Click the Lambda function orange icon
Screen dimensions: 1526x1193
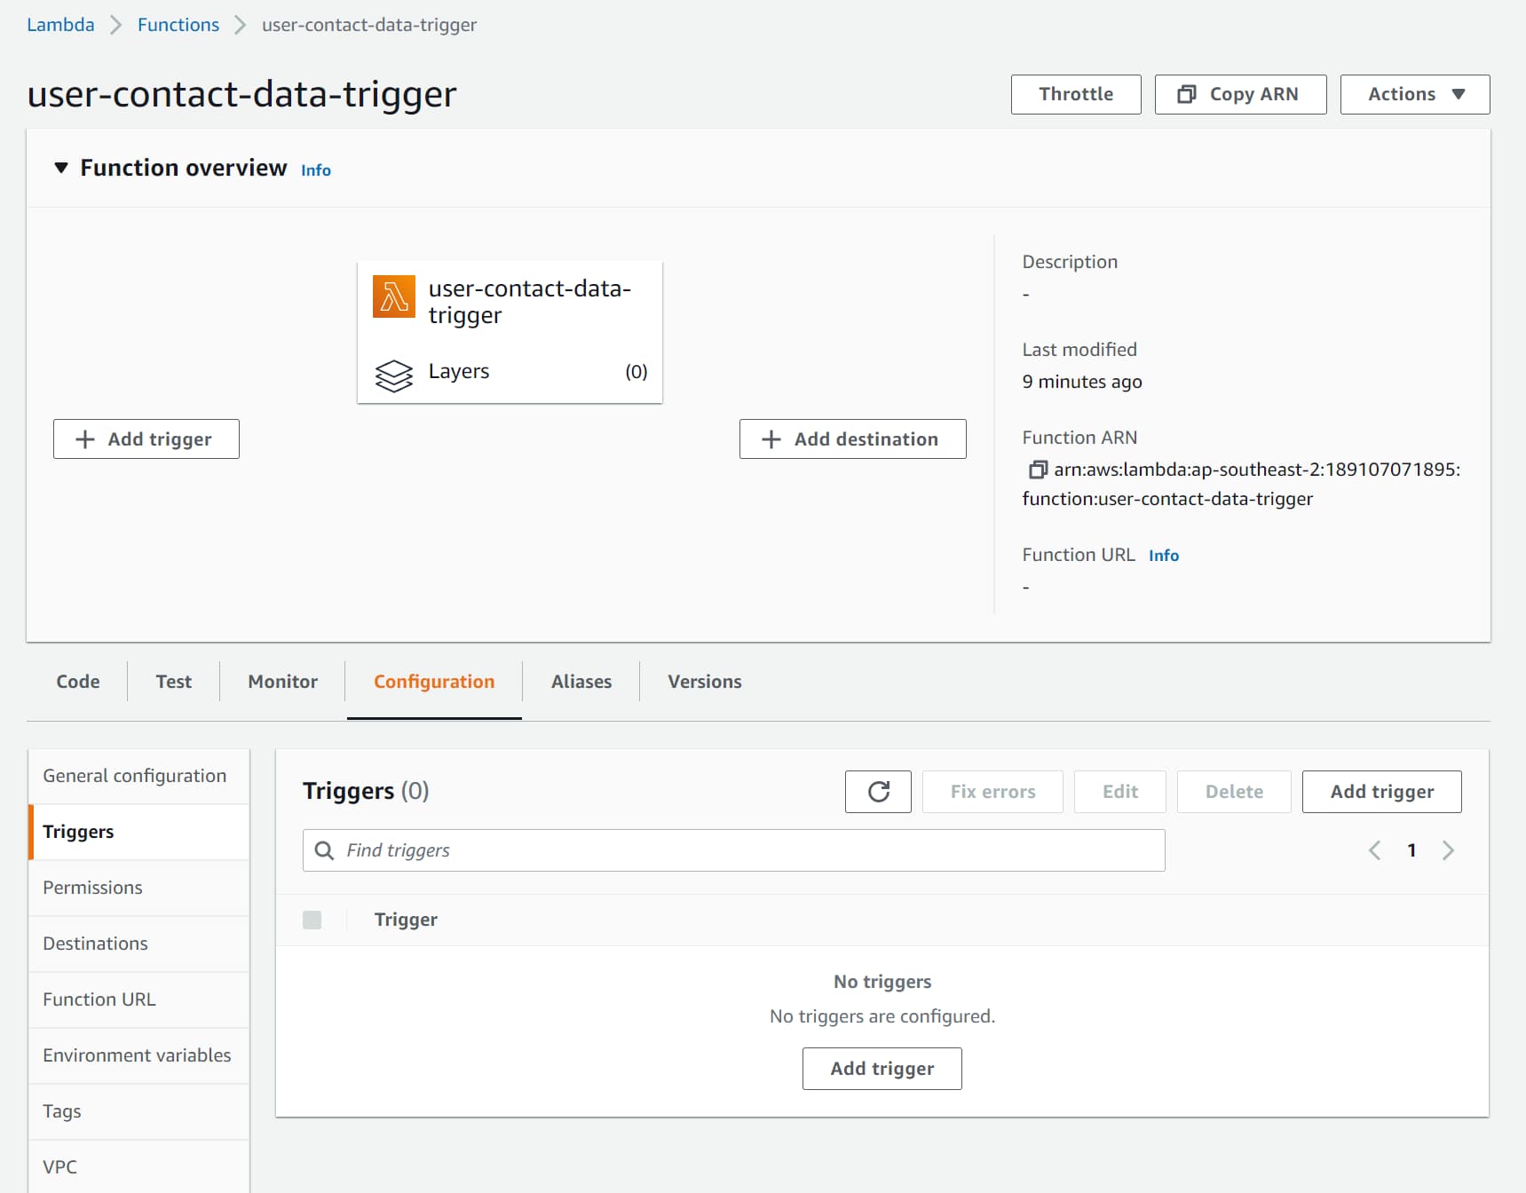click(x=393, y=296)
